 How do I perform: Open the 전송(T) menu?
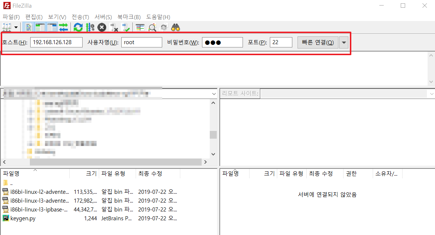point(80,17)
